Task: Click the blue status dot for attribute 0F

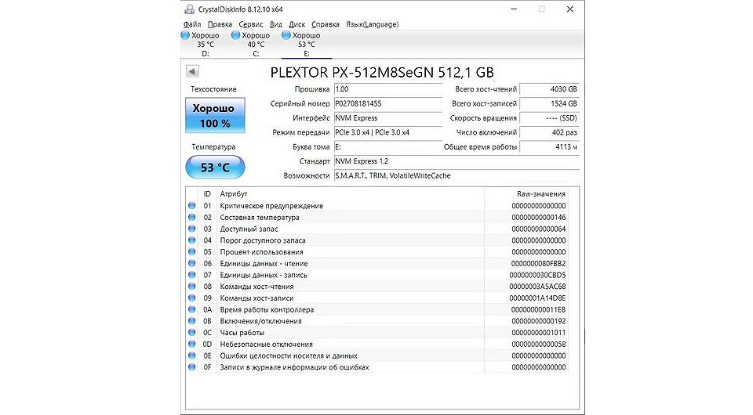Action: click(192, 367)
